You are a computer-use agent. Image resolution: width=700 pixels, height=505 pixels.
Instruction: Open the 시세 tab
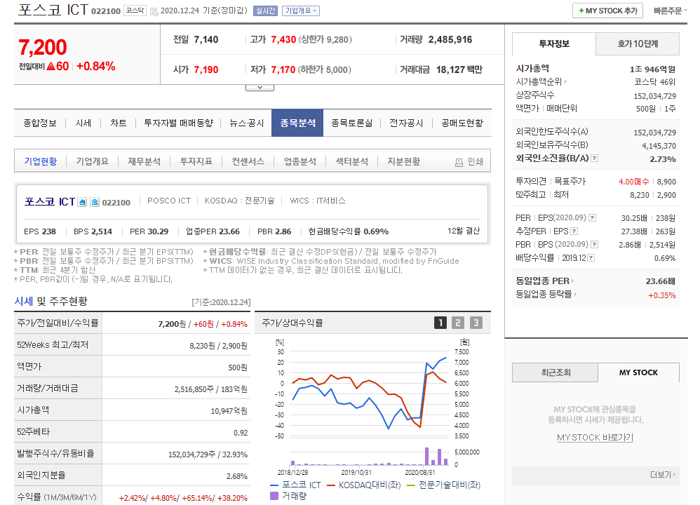pyautogui.click(x=83, y=123)
